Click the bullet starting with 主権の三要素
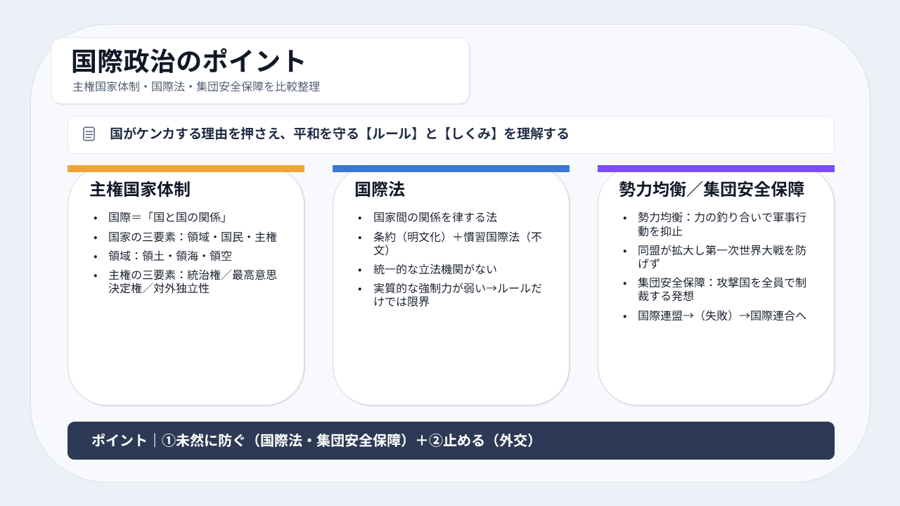900x506 pixels. (x=193, y=282)
